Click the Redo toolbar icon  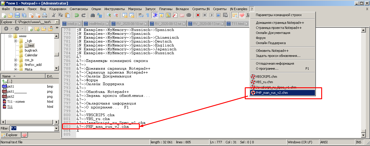pos(84,15)
